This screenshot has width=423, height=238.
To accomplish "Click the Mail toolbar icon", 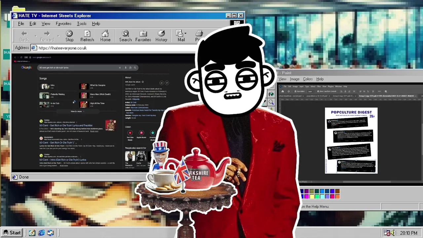I will (x=180, y=33).
